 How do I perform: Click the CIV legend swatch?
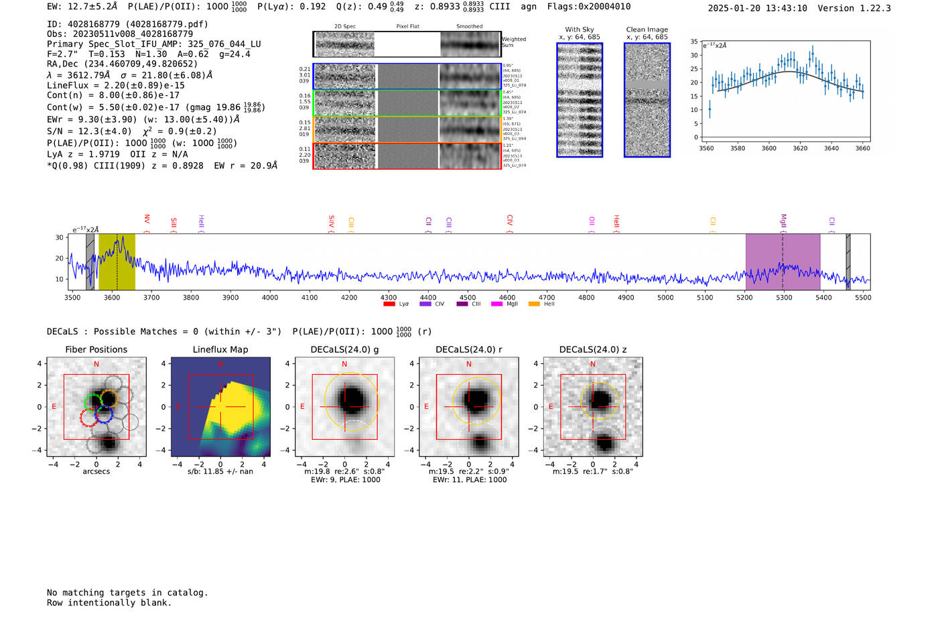coord(425,304)
